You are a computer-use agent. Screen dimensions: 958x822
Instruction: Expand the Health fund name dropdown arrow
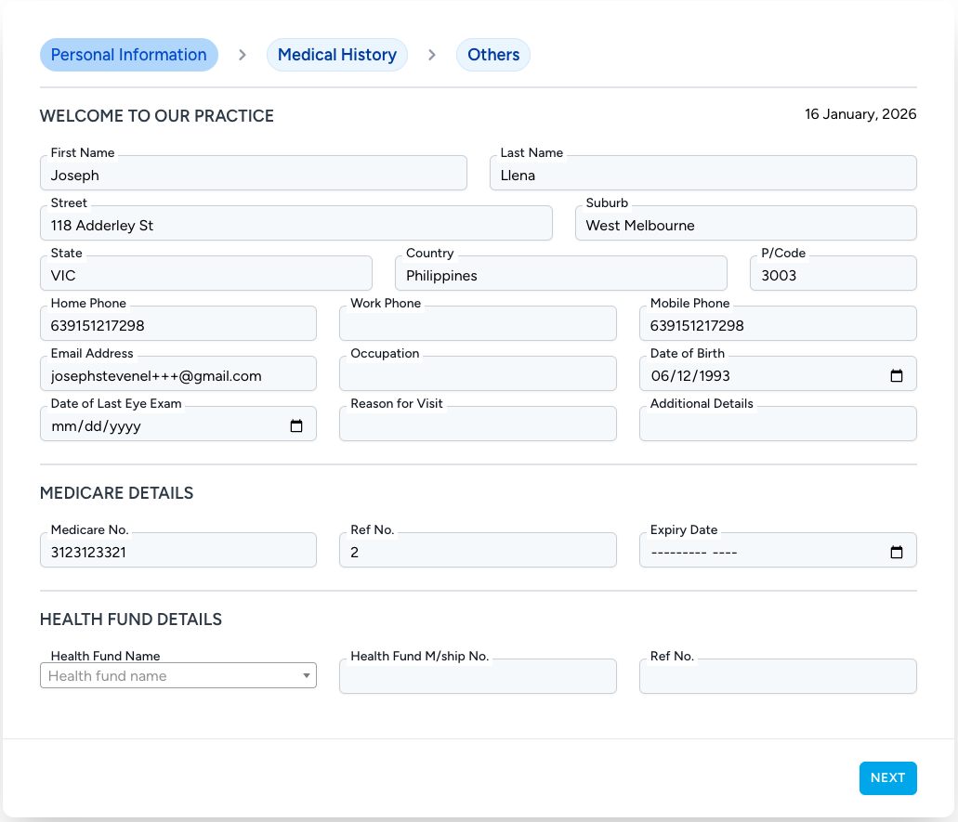pos(306,675)
